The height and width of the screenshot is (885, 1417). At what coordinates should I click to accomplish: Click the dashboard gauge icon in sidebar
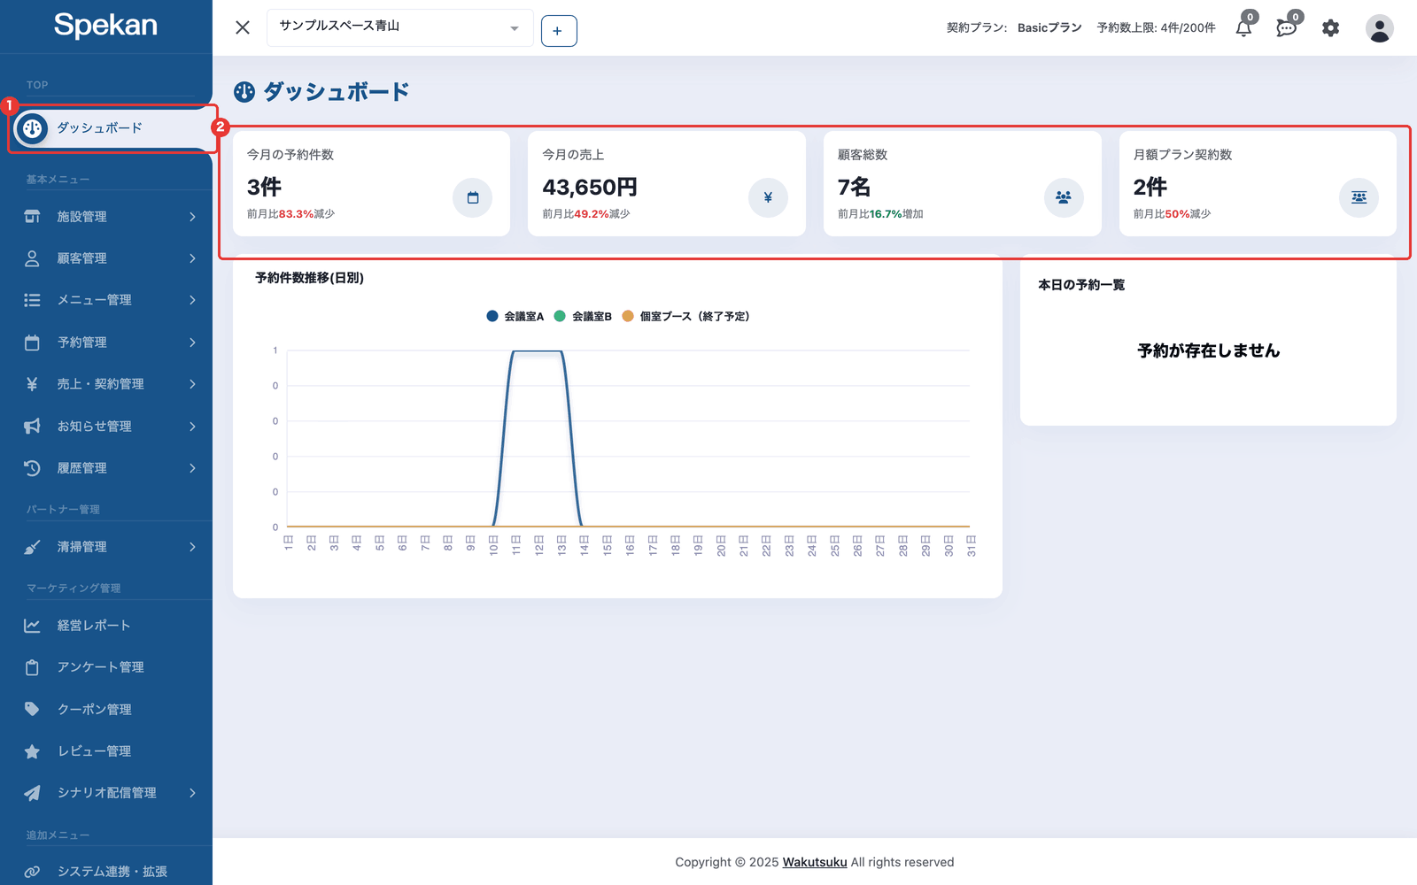pyautogui.click(x=32, y=128)
